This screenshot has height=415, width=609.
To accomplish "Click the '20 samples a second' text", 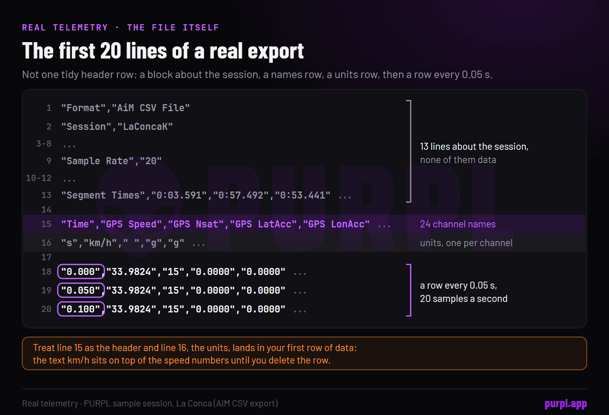I will click(464, 299).
